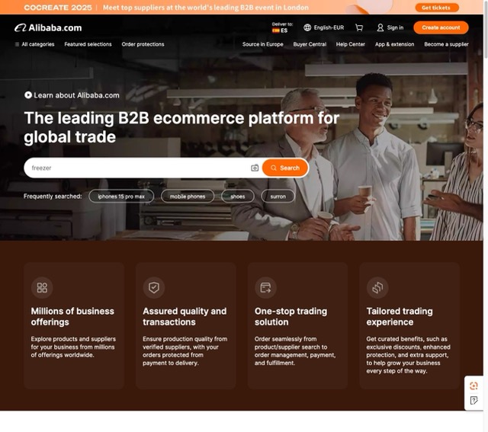This screenshot has width=488, height=432.
Task: Expand the All categories menu
Action: click(x=34, y=44)
